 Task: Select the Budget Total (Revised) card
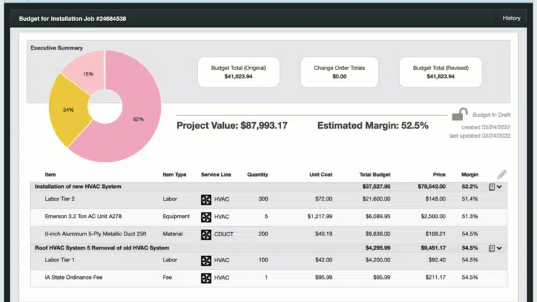(441, 72)
